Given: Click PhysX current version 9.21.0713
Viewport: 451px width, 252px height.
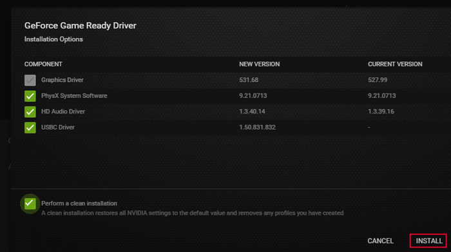Looking at the screenshot, I should (381, 96).
